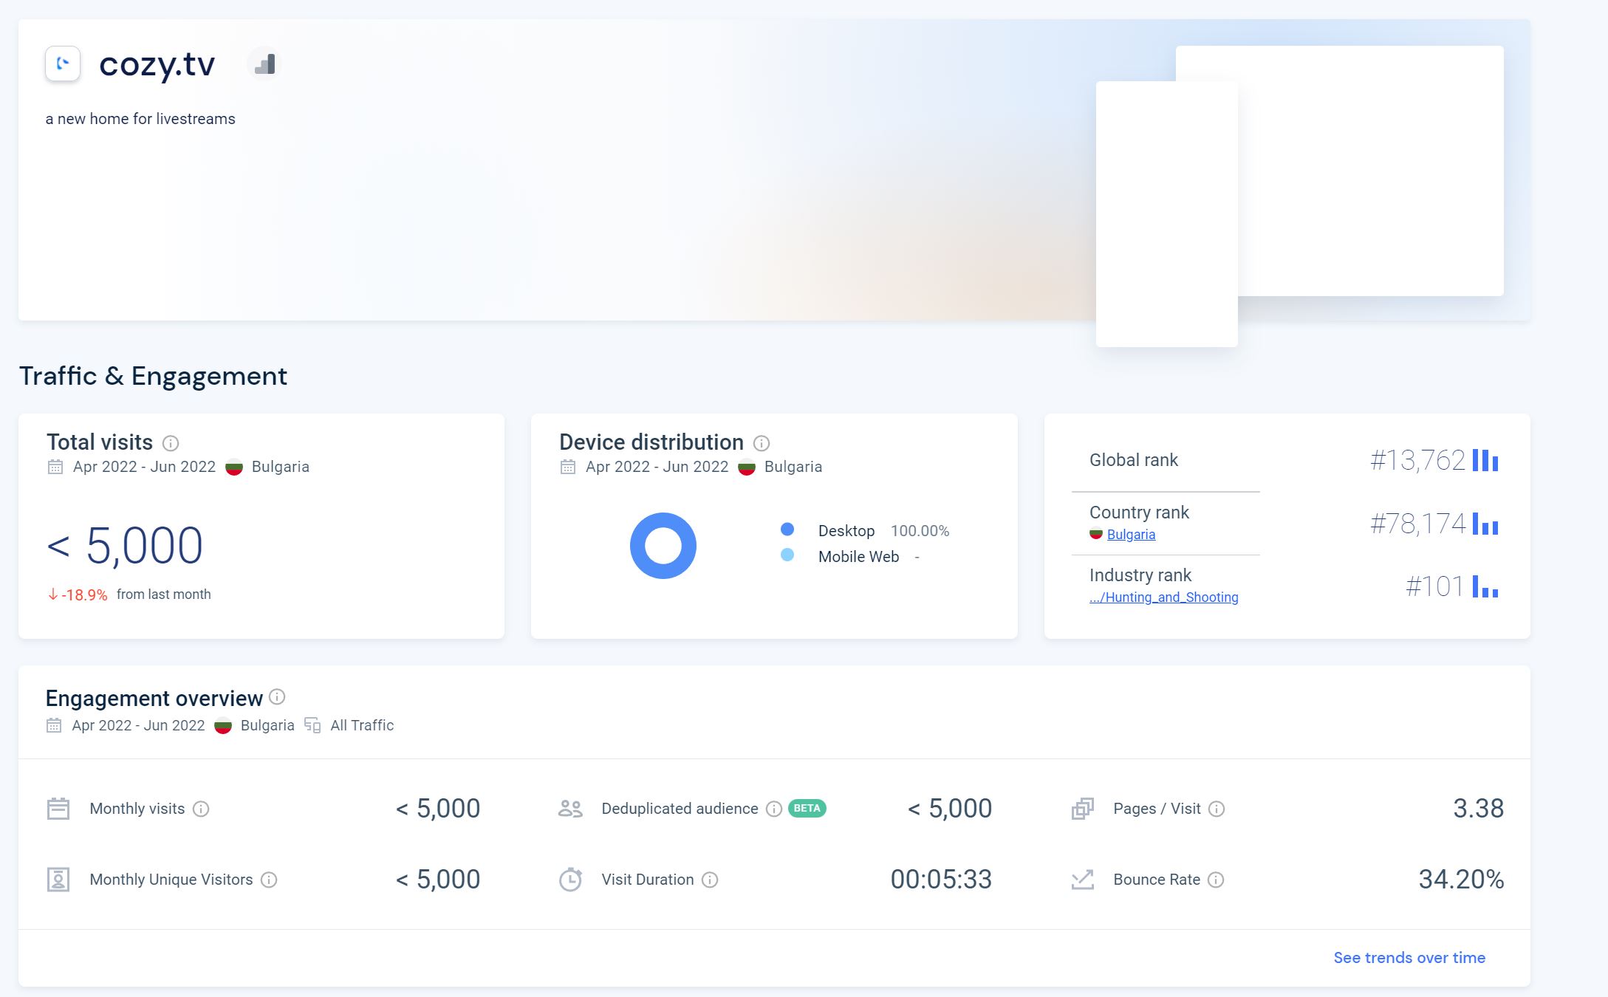
Task: Open info tooltip for Device distribution
Action: (762, 443)
